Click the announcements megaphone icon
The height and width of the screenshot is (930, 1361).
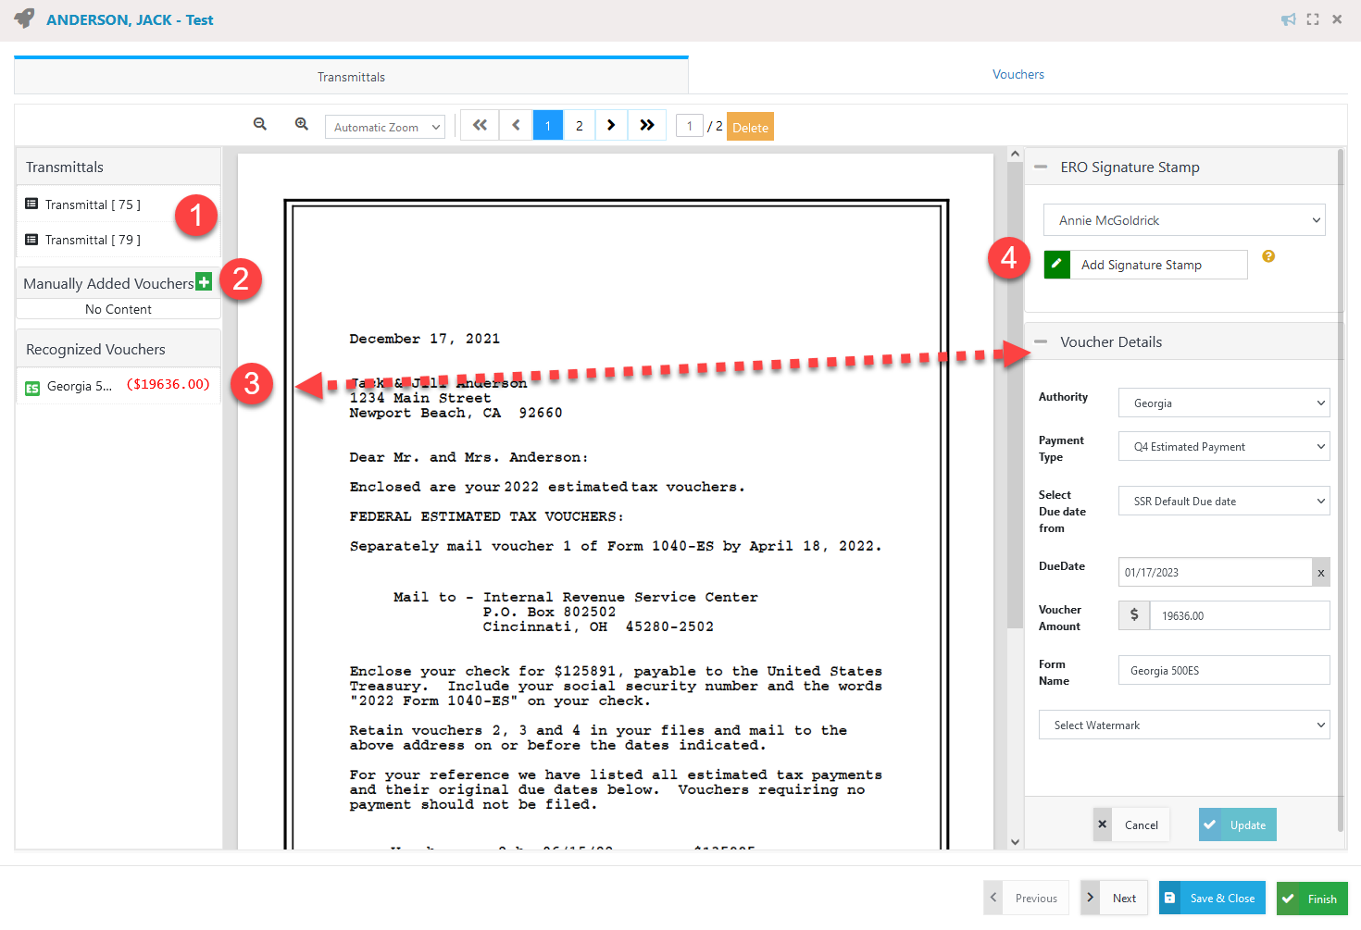[x=1288, y=19]
